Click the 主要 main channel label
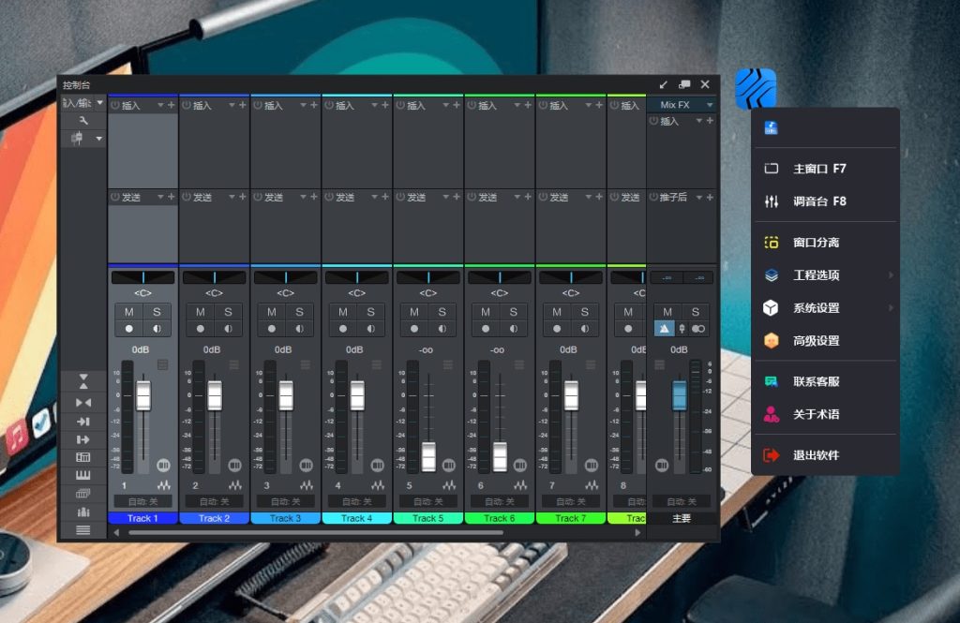Screen dimensions: 960x623 coord(682,518)
